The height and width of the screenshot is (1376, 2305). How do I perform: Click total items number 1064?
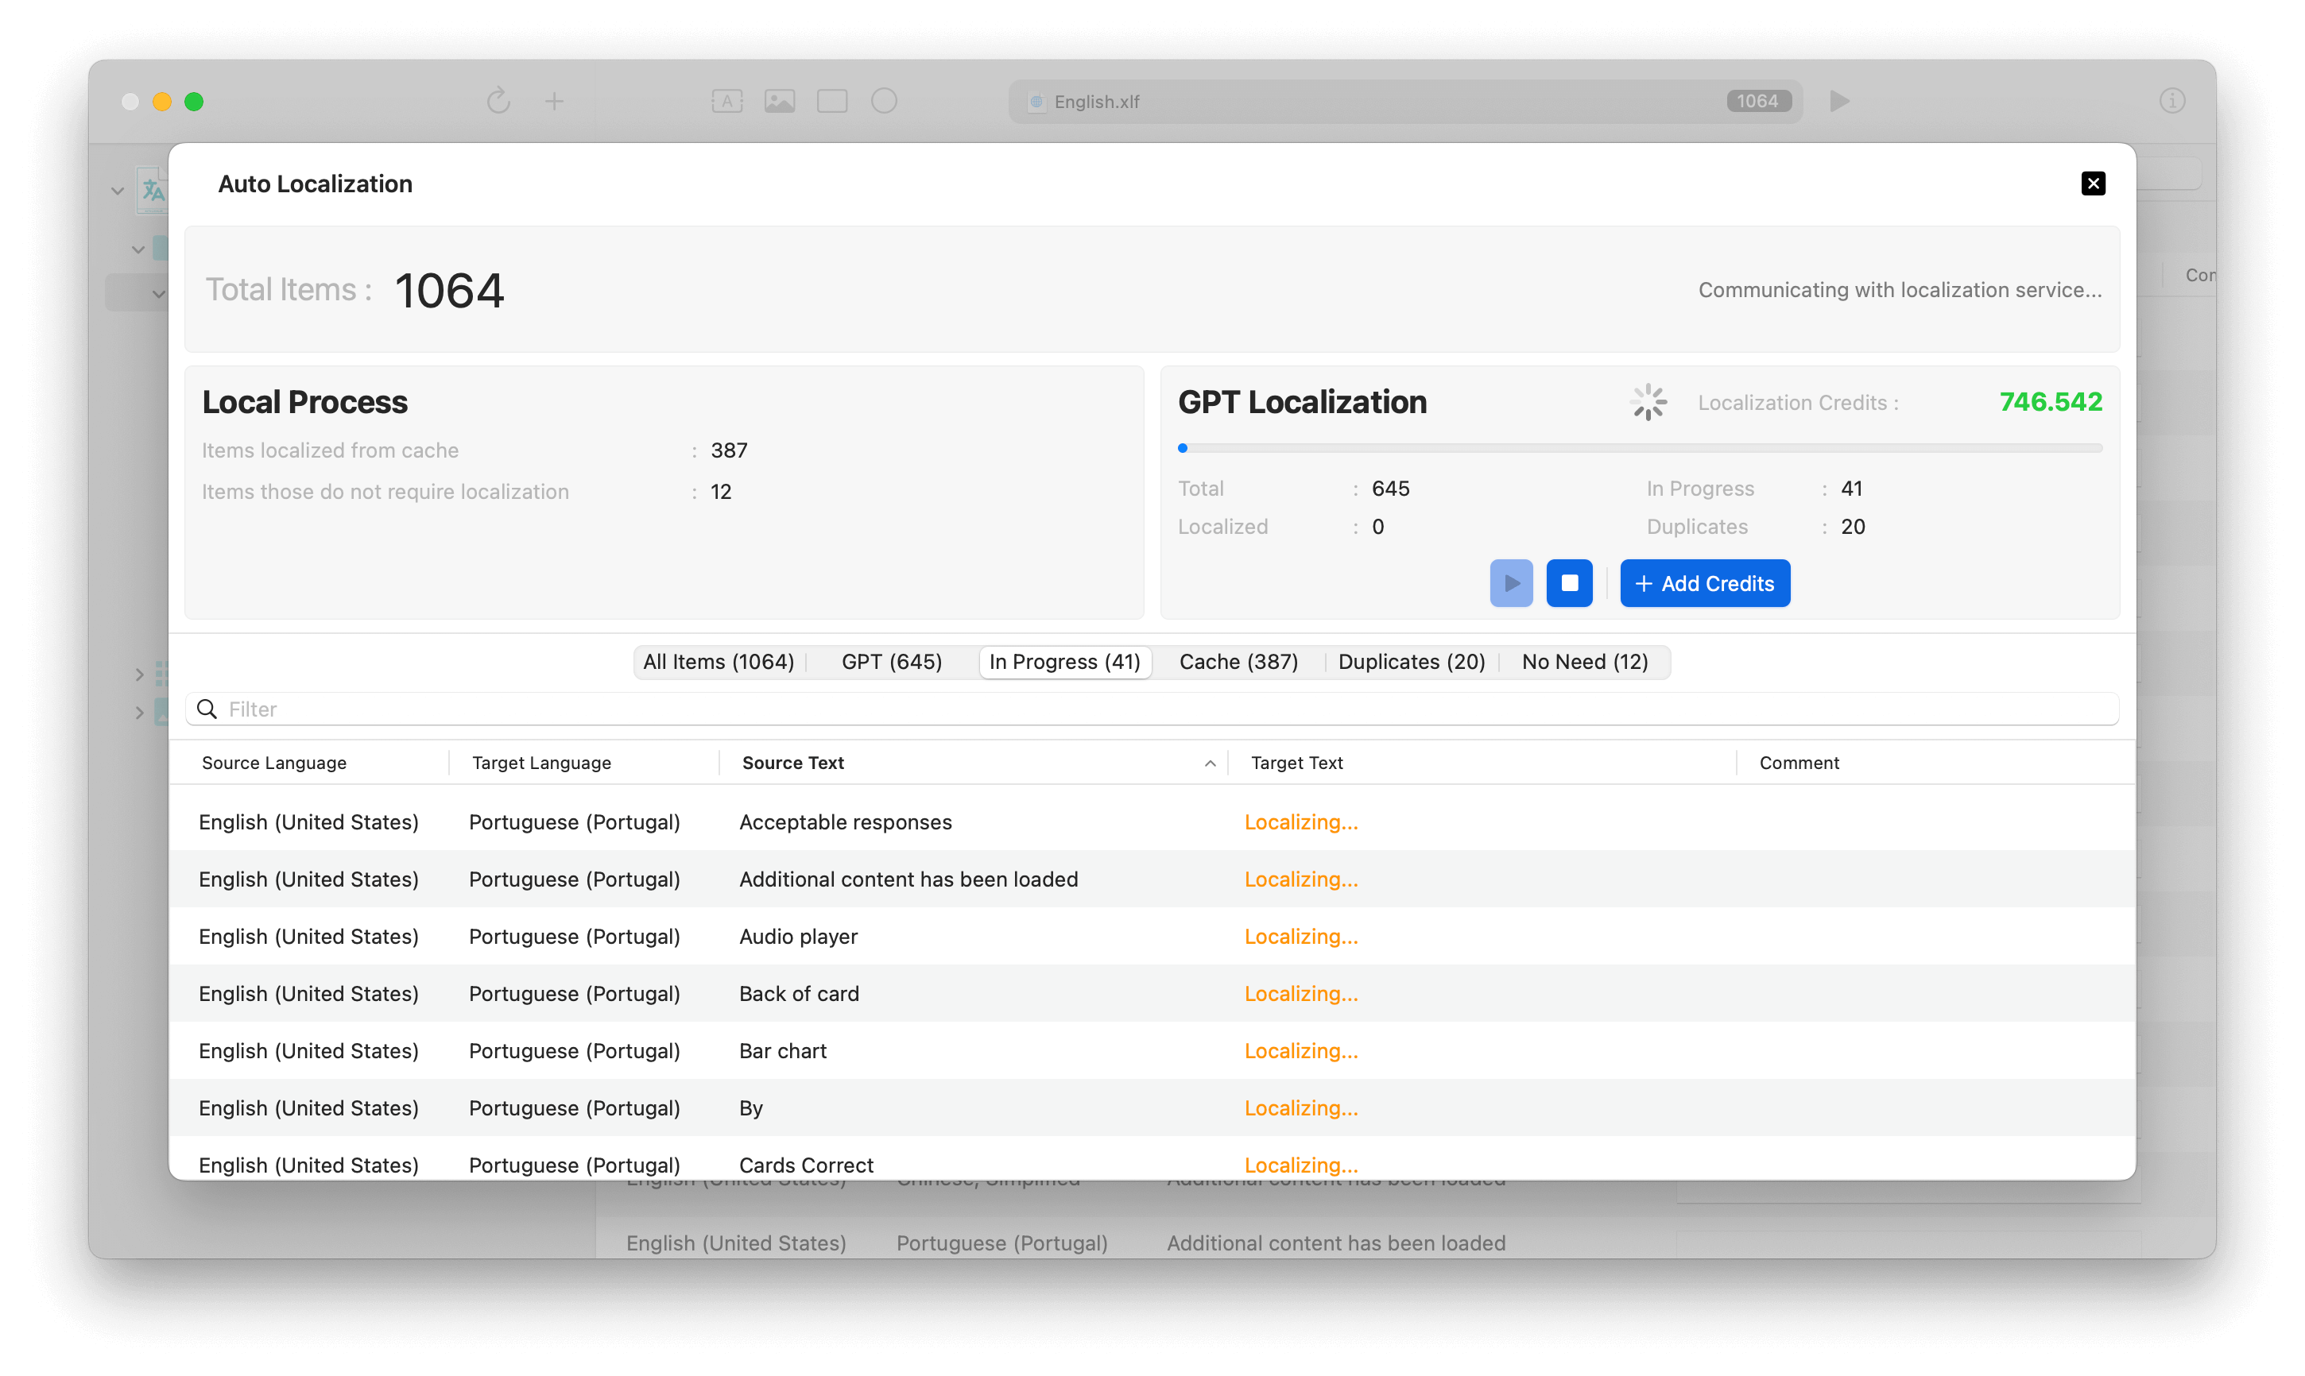[449, 290]
